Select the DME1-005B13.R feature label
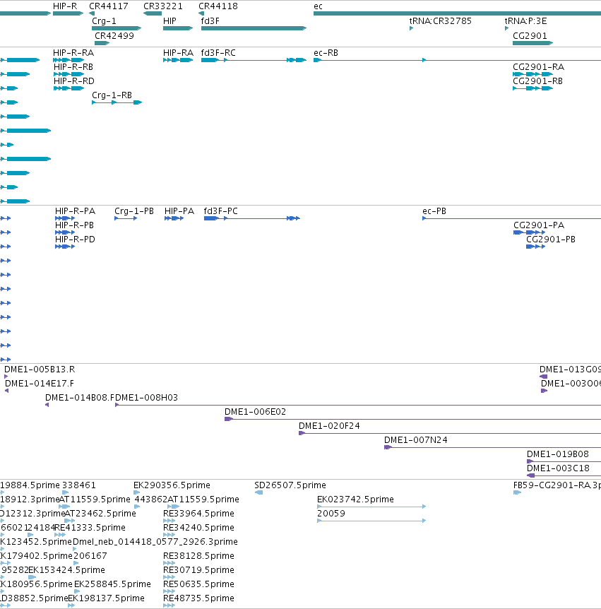Image resolution: width=601 pixels, height=609 pixels. tap(40, 369)
